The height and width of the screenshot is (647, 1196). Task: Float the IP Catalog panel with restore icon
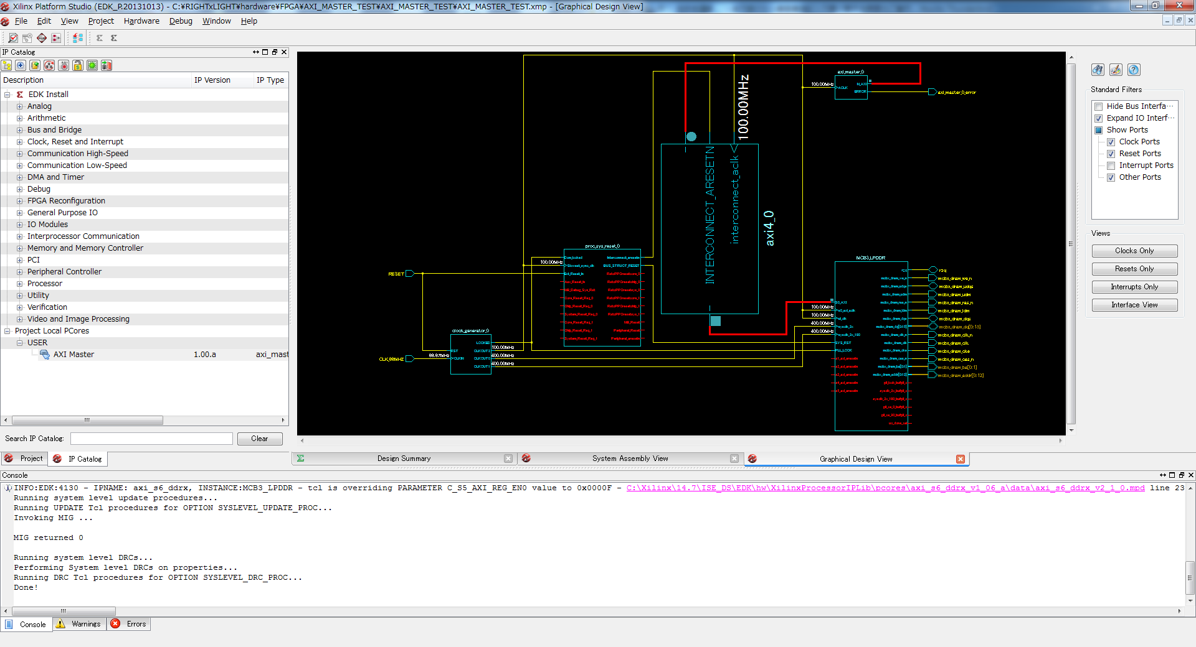pos(275,52)
